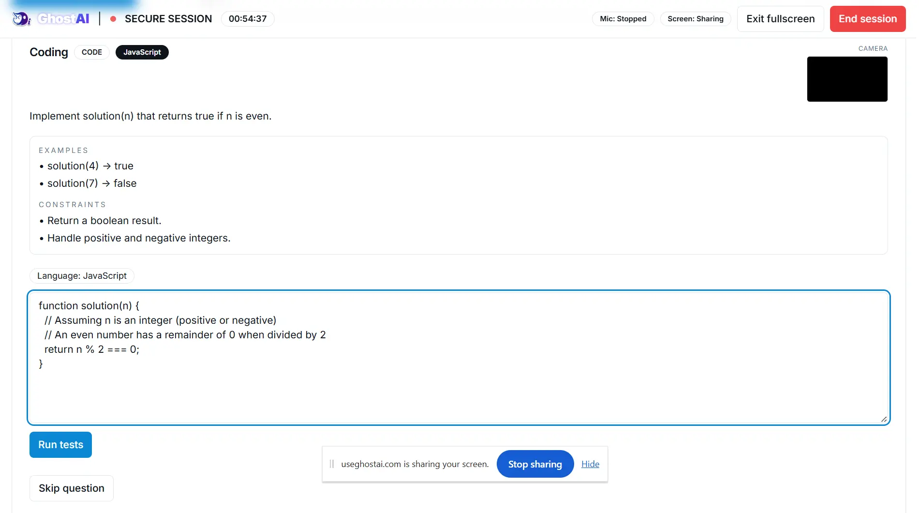Click the return statement line in editor
The height and width of the screenshot is (513, 919).
click(x=92, y=349)
